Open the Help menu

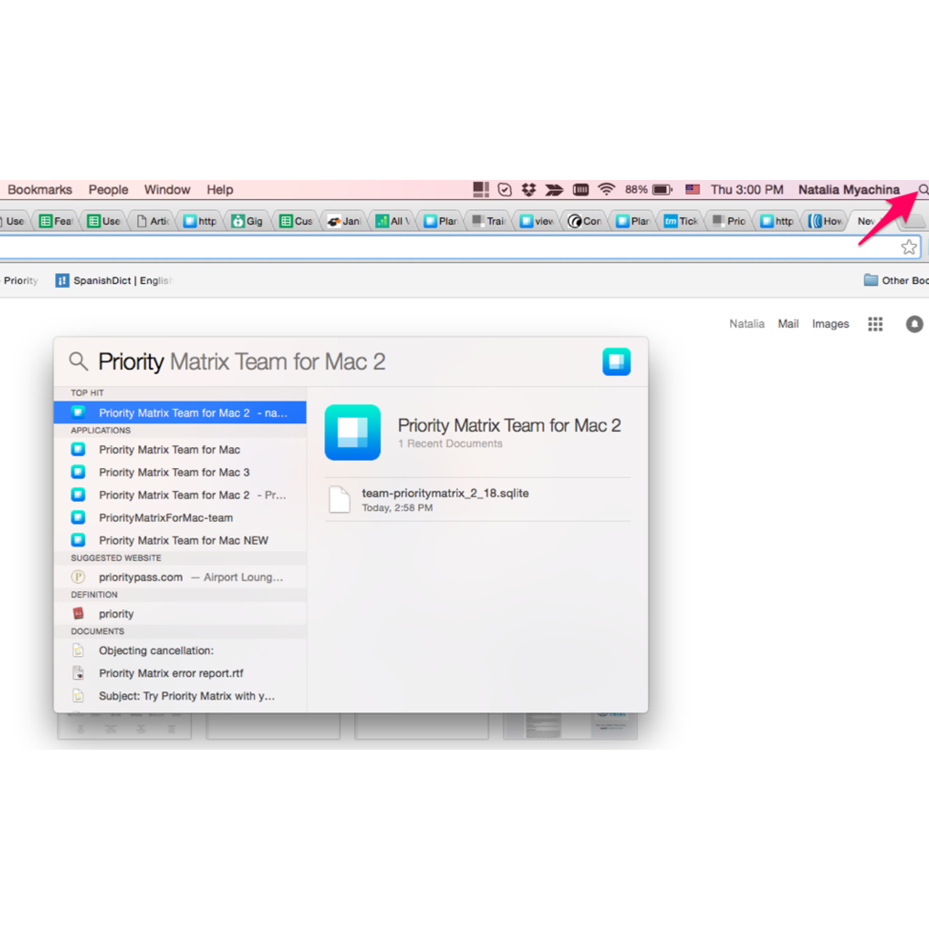tap(220, 189)
